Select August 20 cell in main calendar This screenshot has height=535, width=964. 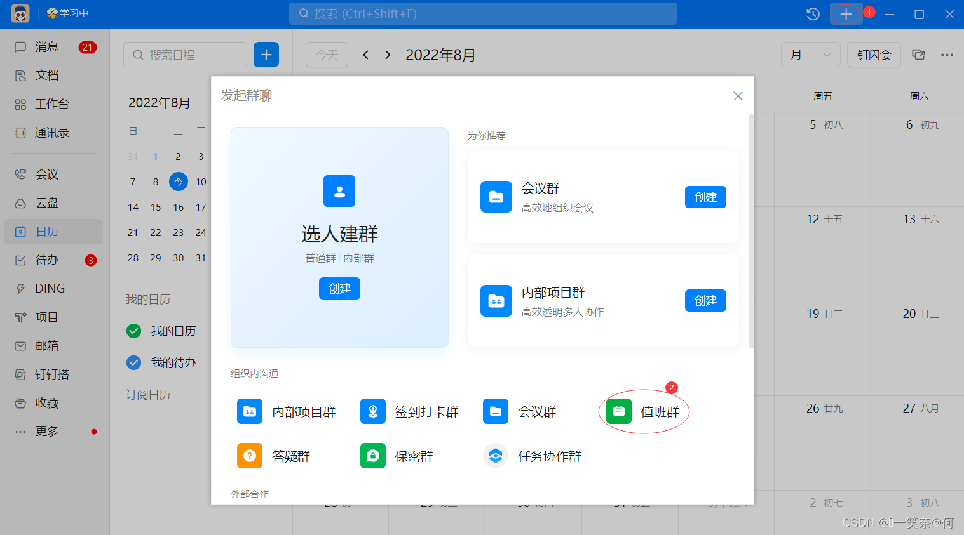(918, 348)
